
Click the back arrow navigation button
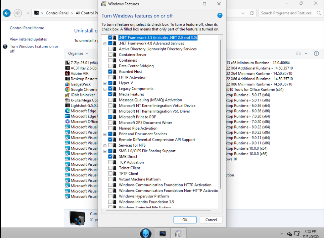pos(6,13)
